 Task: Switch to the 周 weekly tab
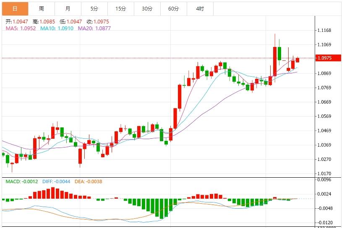click(41, 8)
